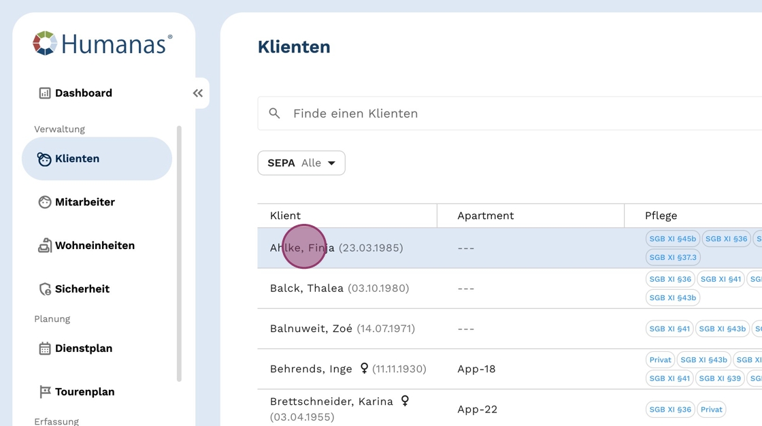The image size is (762, 426).
Task: Click the Tourenplan flag icon
Action: pos(45,392)
